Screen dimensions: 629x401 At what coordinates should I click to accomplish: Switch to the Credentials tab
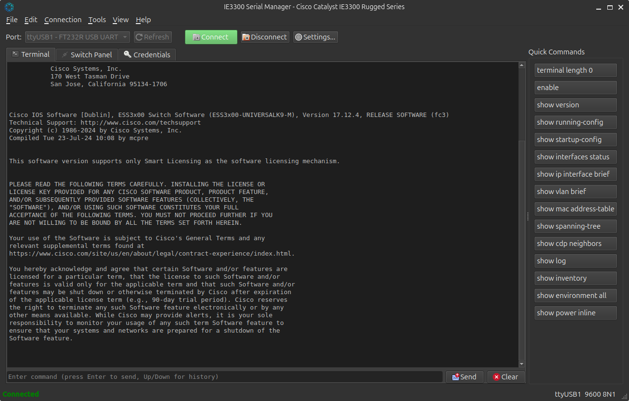click(x=147, y=55)
